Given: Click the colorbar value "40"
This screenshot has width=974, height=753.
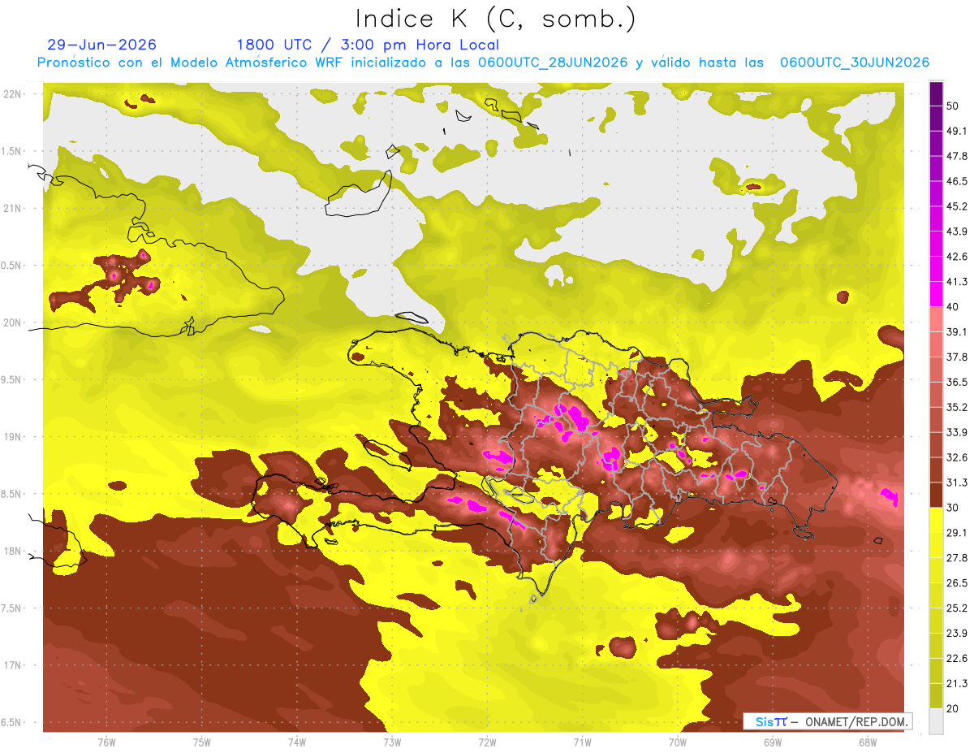Looking at the screenshot, I should 954,307.
